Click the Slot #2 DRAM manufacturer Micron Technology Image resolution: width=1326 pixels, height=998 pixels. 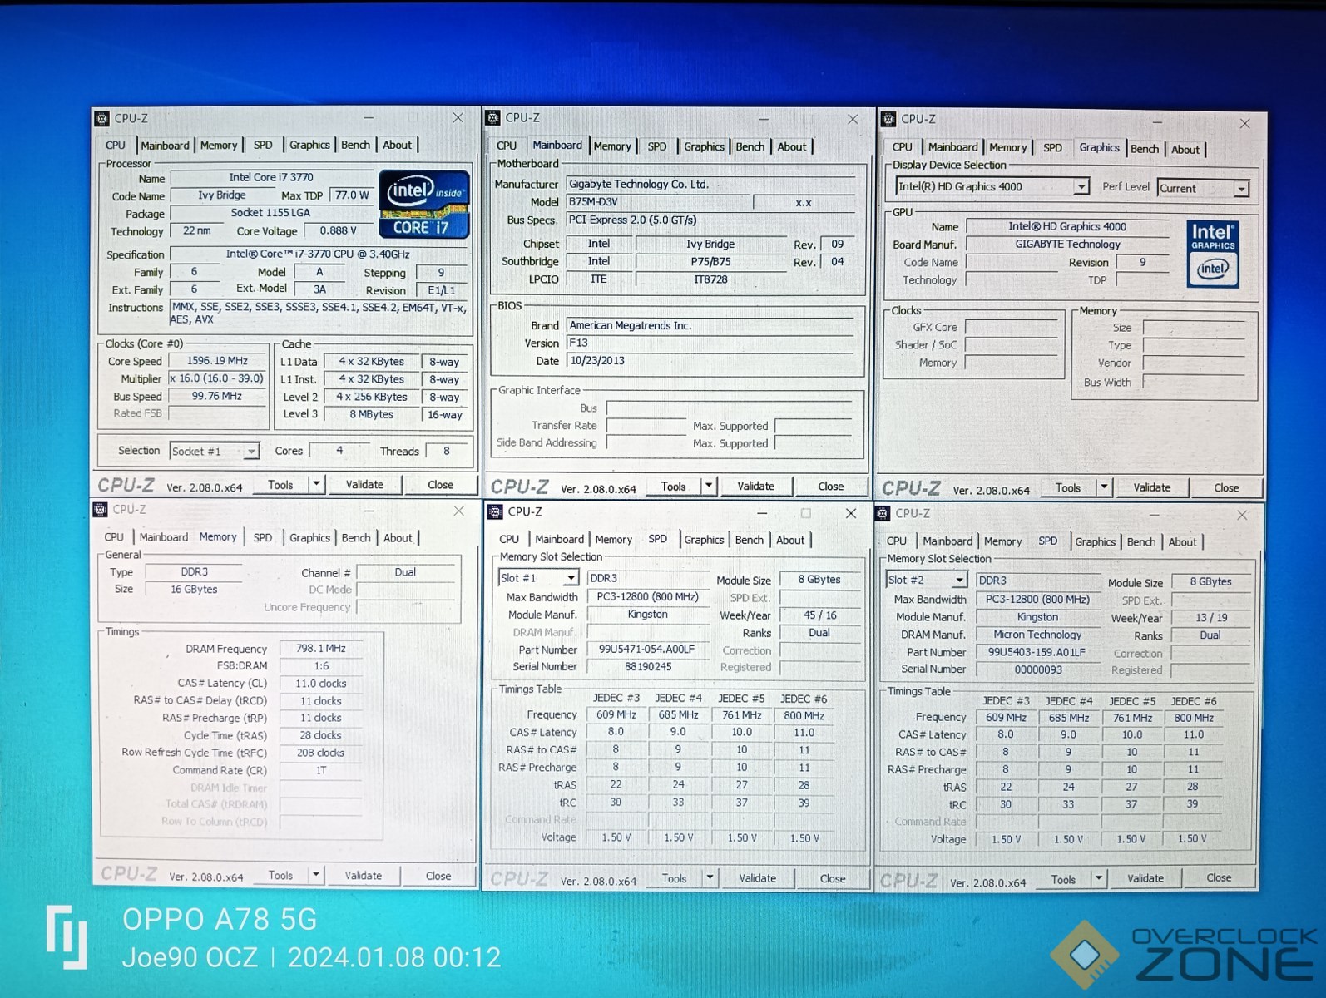pyautogui.click(x=1037, y=635)
